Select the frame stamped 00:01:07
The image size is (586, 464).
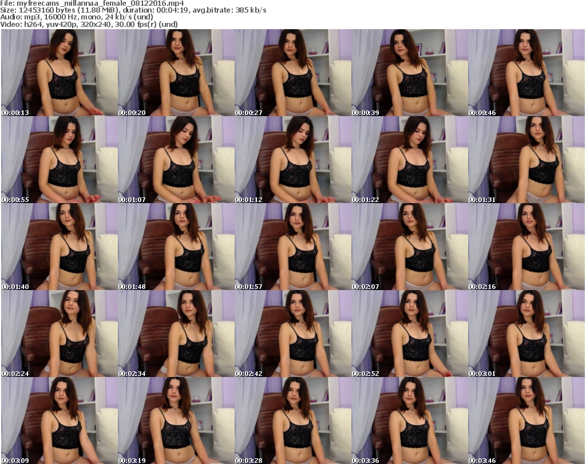(176, 160)
